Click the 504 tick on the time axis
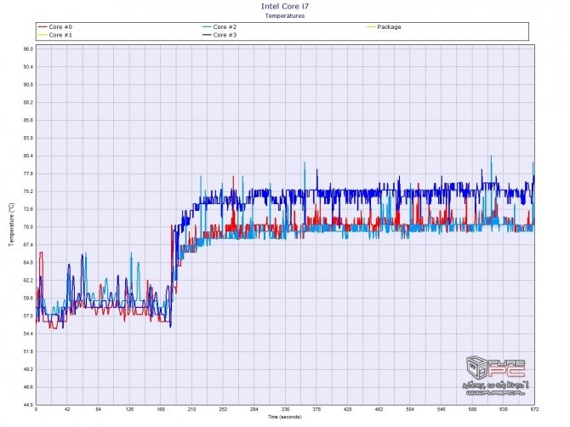Screen dimensions: 570x427 410,409
